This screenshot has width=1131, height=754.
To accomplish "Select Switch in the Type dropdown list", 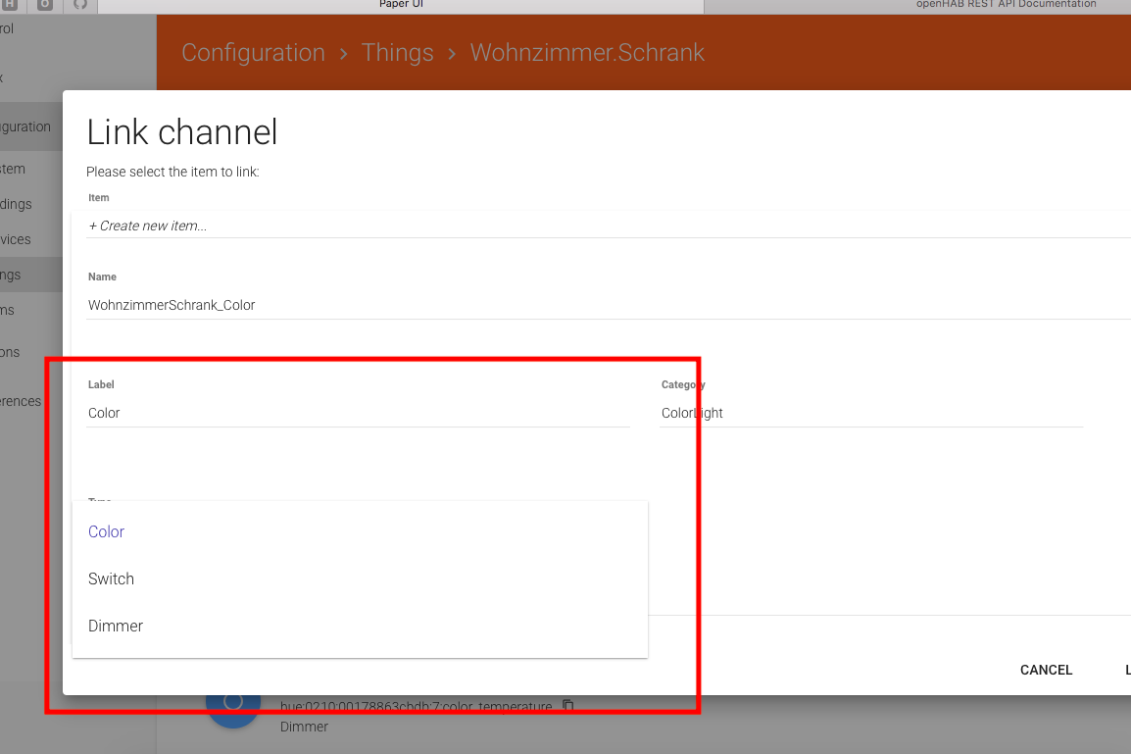I will point(360,578).
